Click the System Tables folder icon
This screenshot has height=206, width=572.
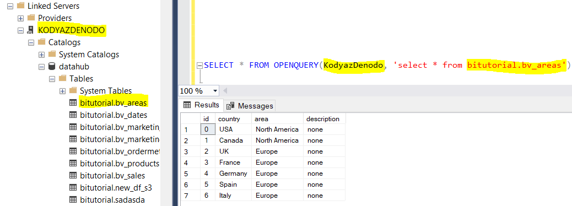pos(73,90)
